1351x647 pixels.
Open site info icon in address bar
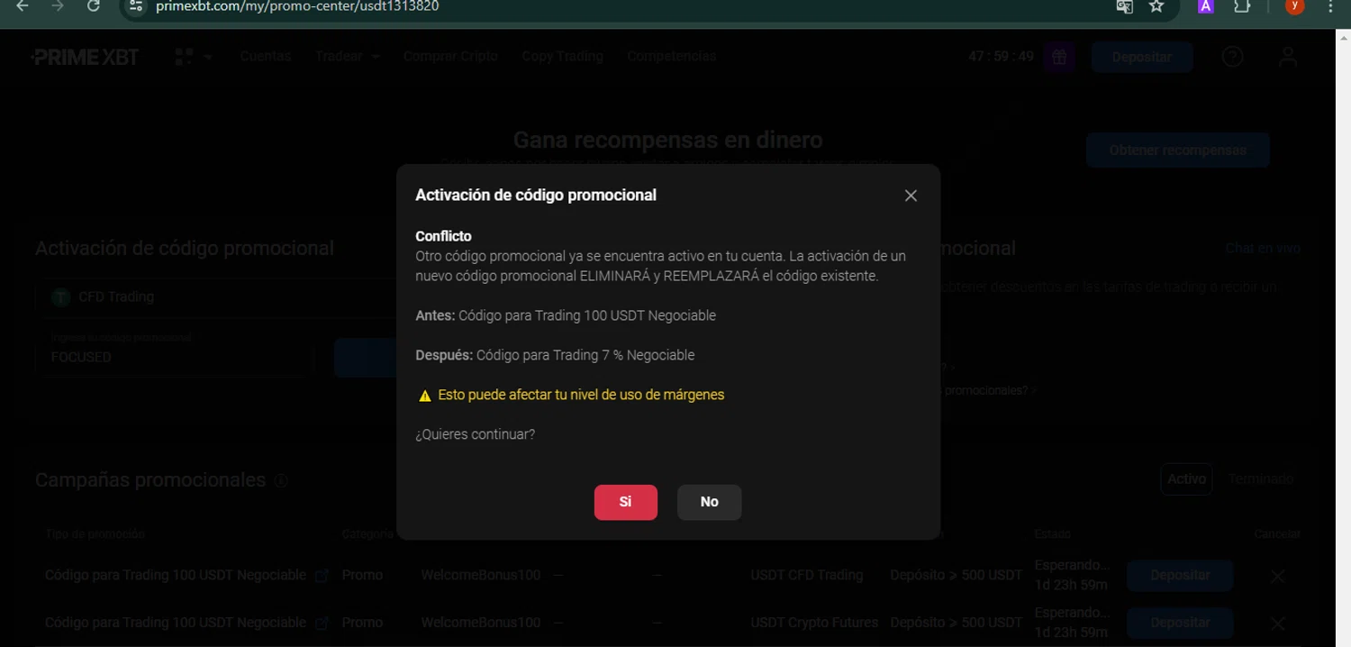[x=135, y=6]
